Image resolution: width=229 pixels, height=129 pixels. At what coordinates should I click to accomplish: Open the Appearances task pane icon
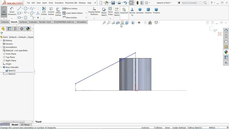tap(226, 52)
